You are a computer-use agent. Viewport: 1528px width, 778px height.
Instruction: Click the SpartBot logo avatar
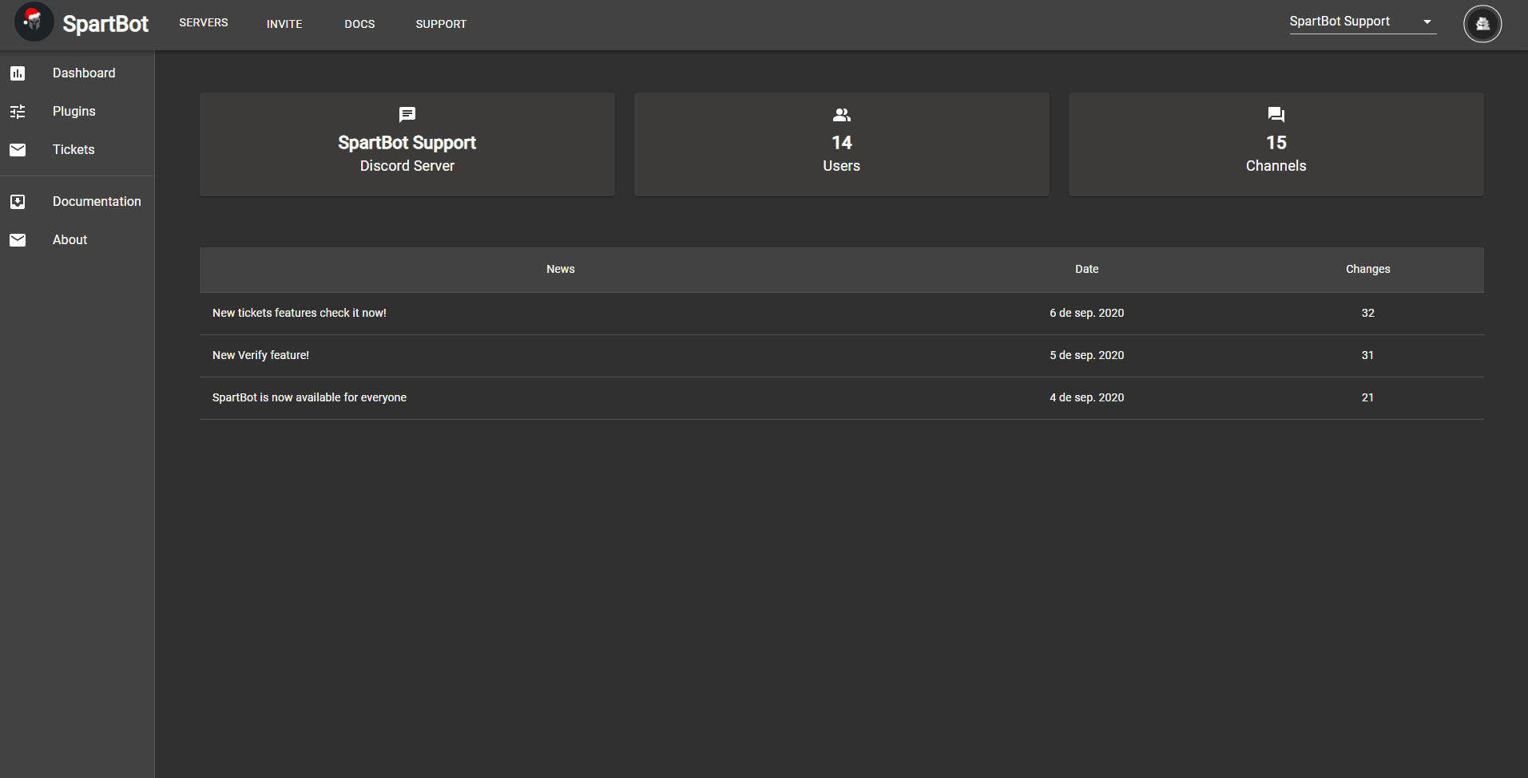[x=34, y=22]
